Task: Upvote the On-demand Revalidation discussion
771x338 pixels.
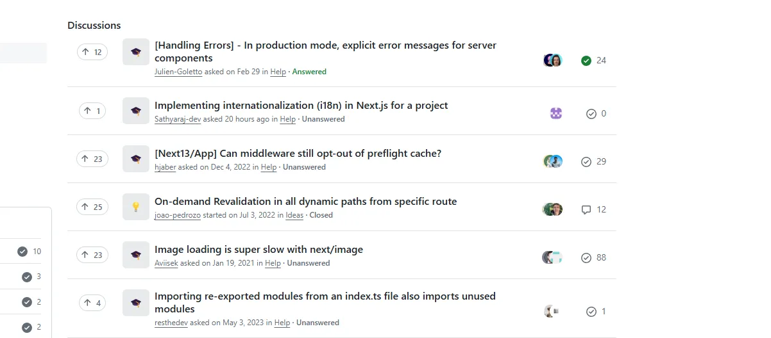Action: point(92,207)
